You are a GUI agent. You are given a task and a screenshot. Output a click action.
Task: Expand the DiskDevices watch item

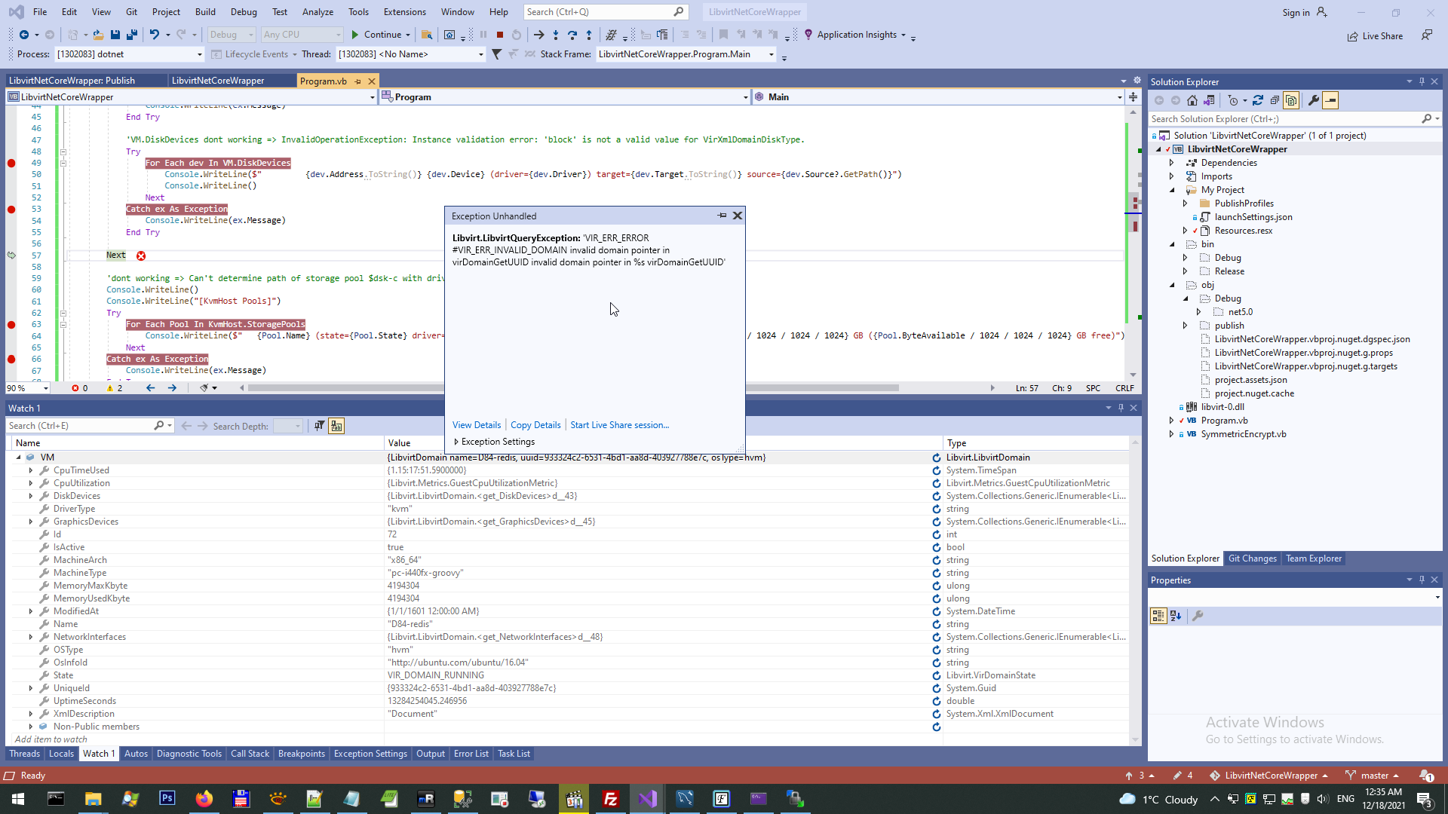coord(31,496)
